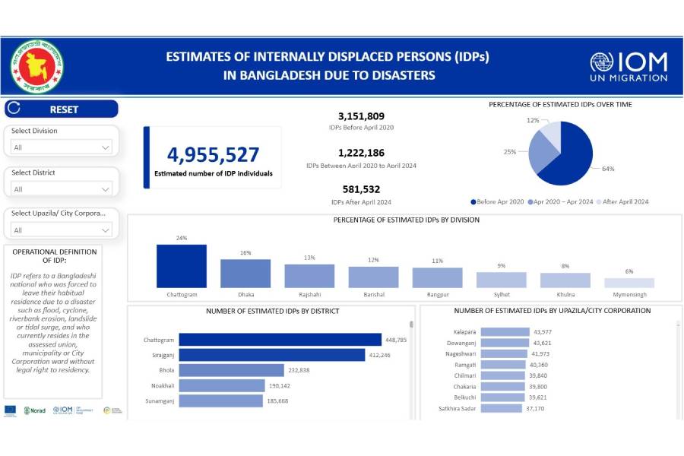Click the IOM UN Migration logo
This screenshot has height=456, width=684.
point(629,66)
